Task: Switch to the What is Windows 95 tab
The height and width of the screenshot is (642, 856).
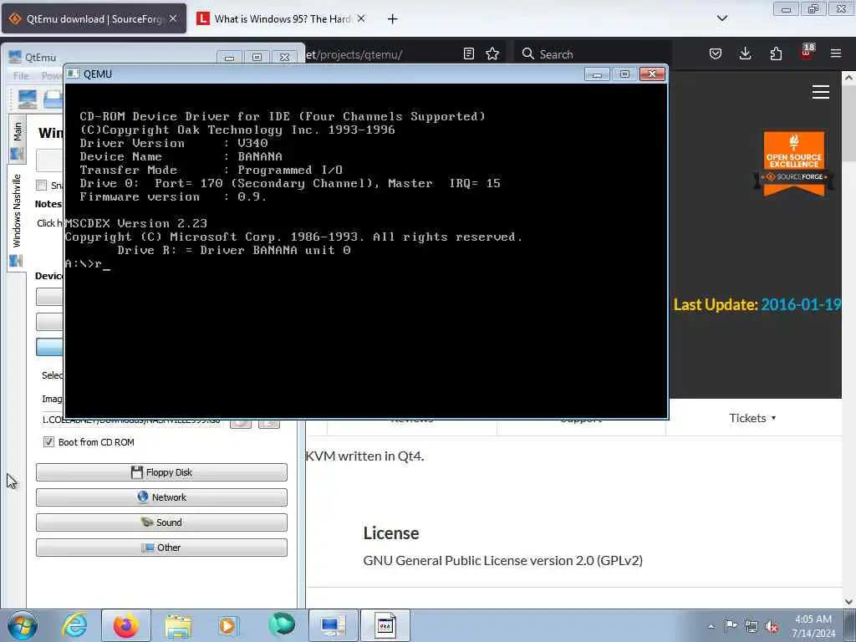Action: click(282, 18)
